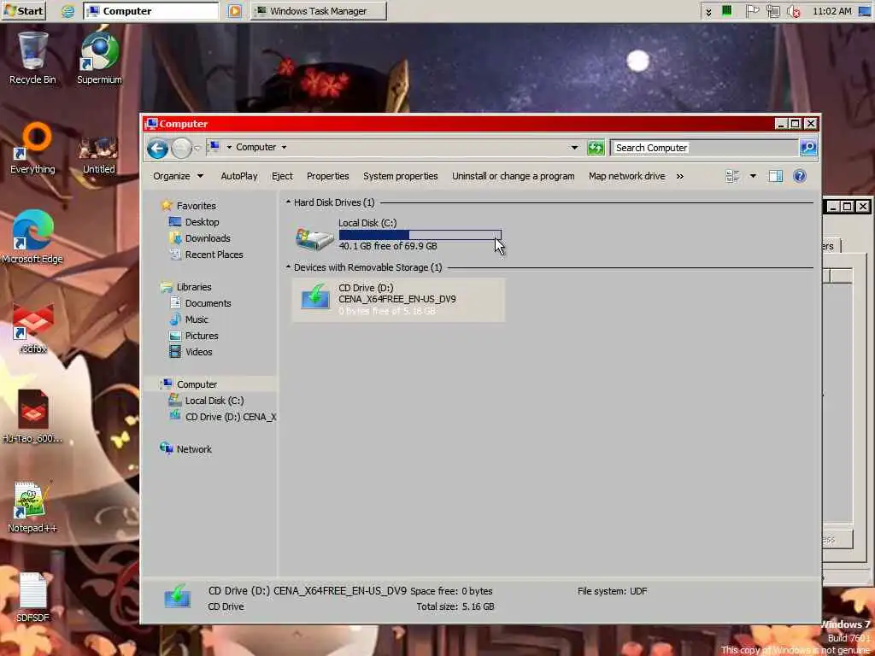Open Explorer help question mark
This screenshot has width=875, height=656.
click(x=799, y=176)
